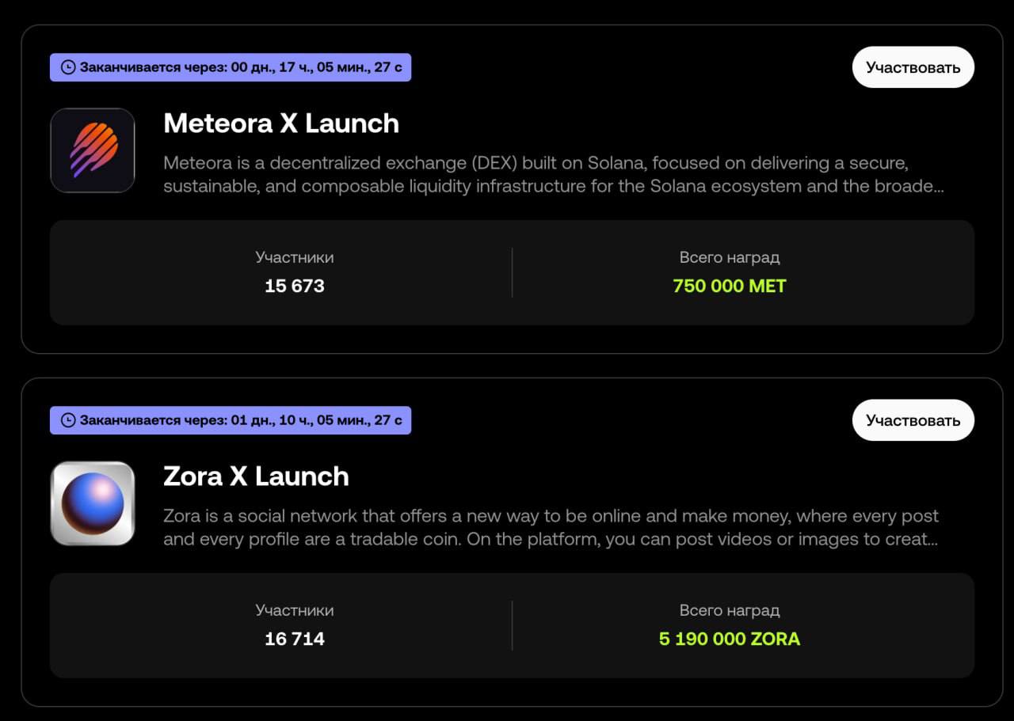
Task: Click the 15 673 participants count
Action: (x=295, y=287)
